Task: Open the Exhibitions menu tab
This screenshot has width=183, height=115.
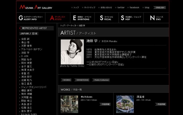Action: coord(82,18)
